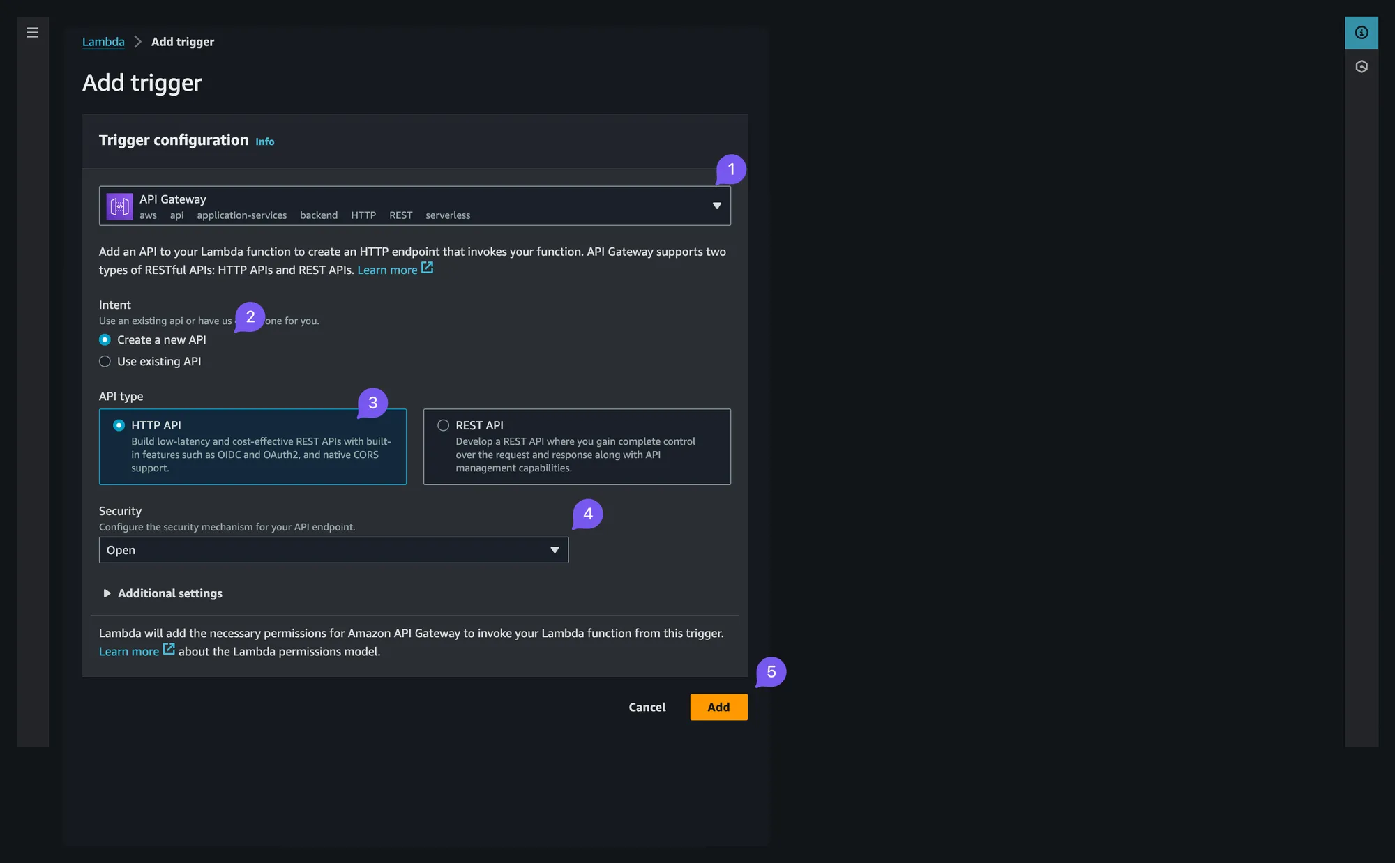This screenshot has width=1395, height=863.
Task: Click the Add trigger breadcrumb text
Action: (183, 42)
